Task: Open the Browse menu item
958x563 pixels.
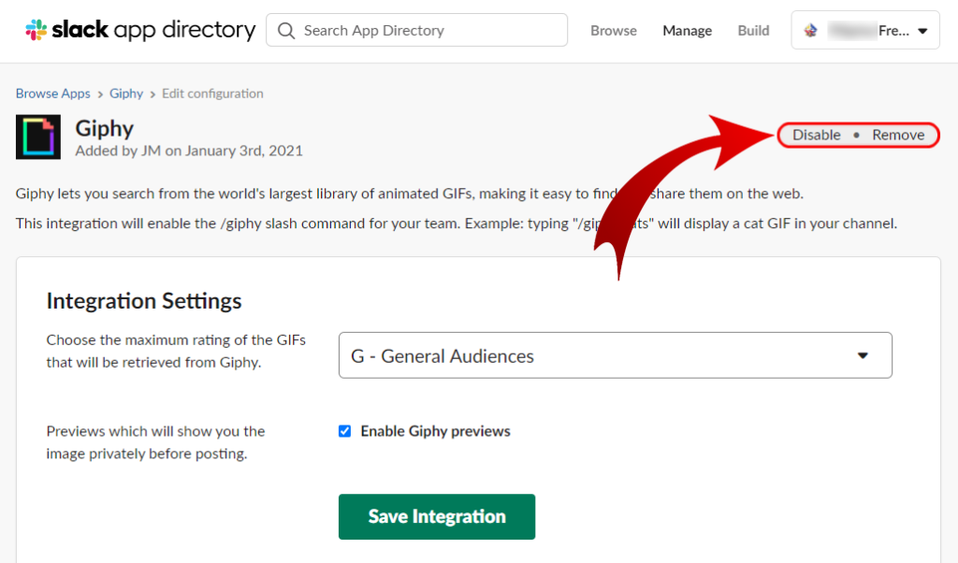Action: pyautogui.click(x=613, y=30)
